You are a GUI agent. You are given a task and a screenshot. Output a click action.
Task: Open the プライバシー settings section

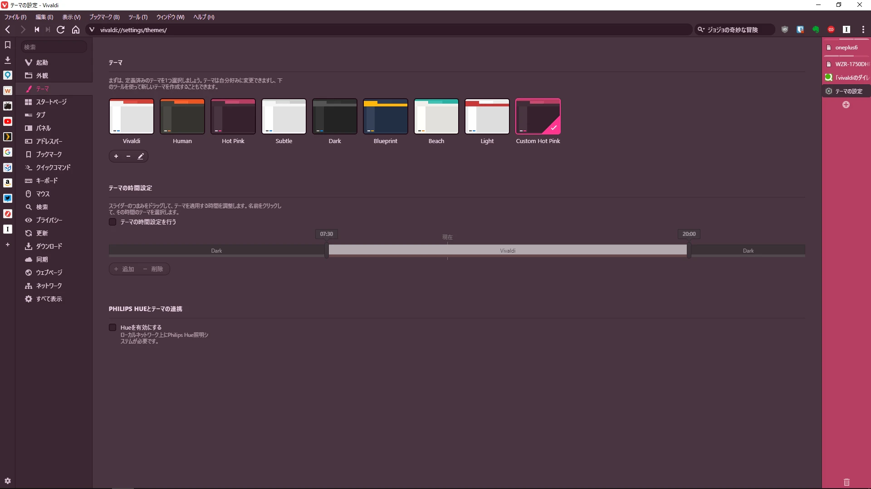(x=54, y=220)
